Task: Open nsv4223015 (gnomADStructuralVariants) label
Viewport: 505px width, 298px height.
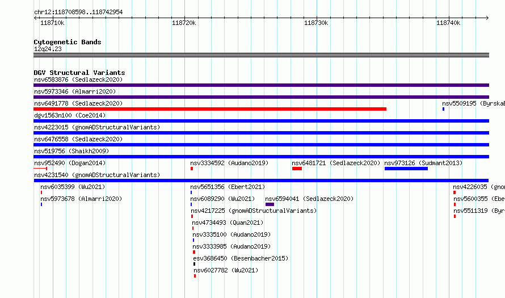Action: pyautogui.click(x=97, y=127)
